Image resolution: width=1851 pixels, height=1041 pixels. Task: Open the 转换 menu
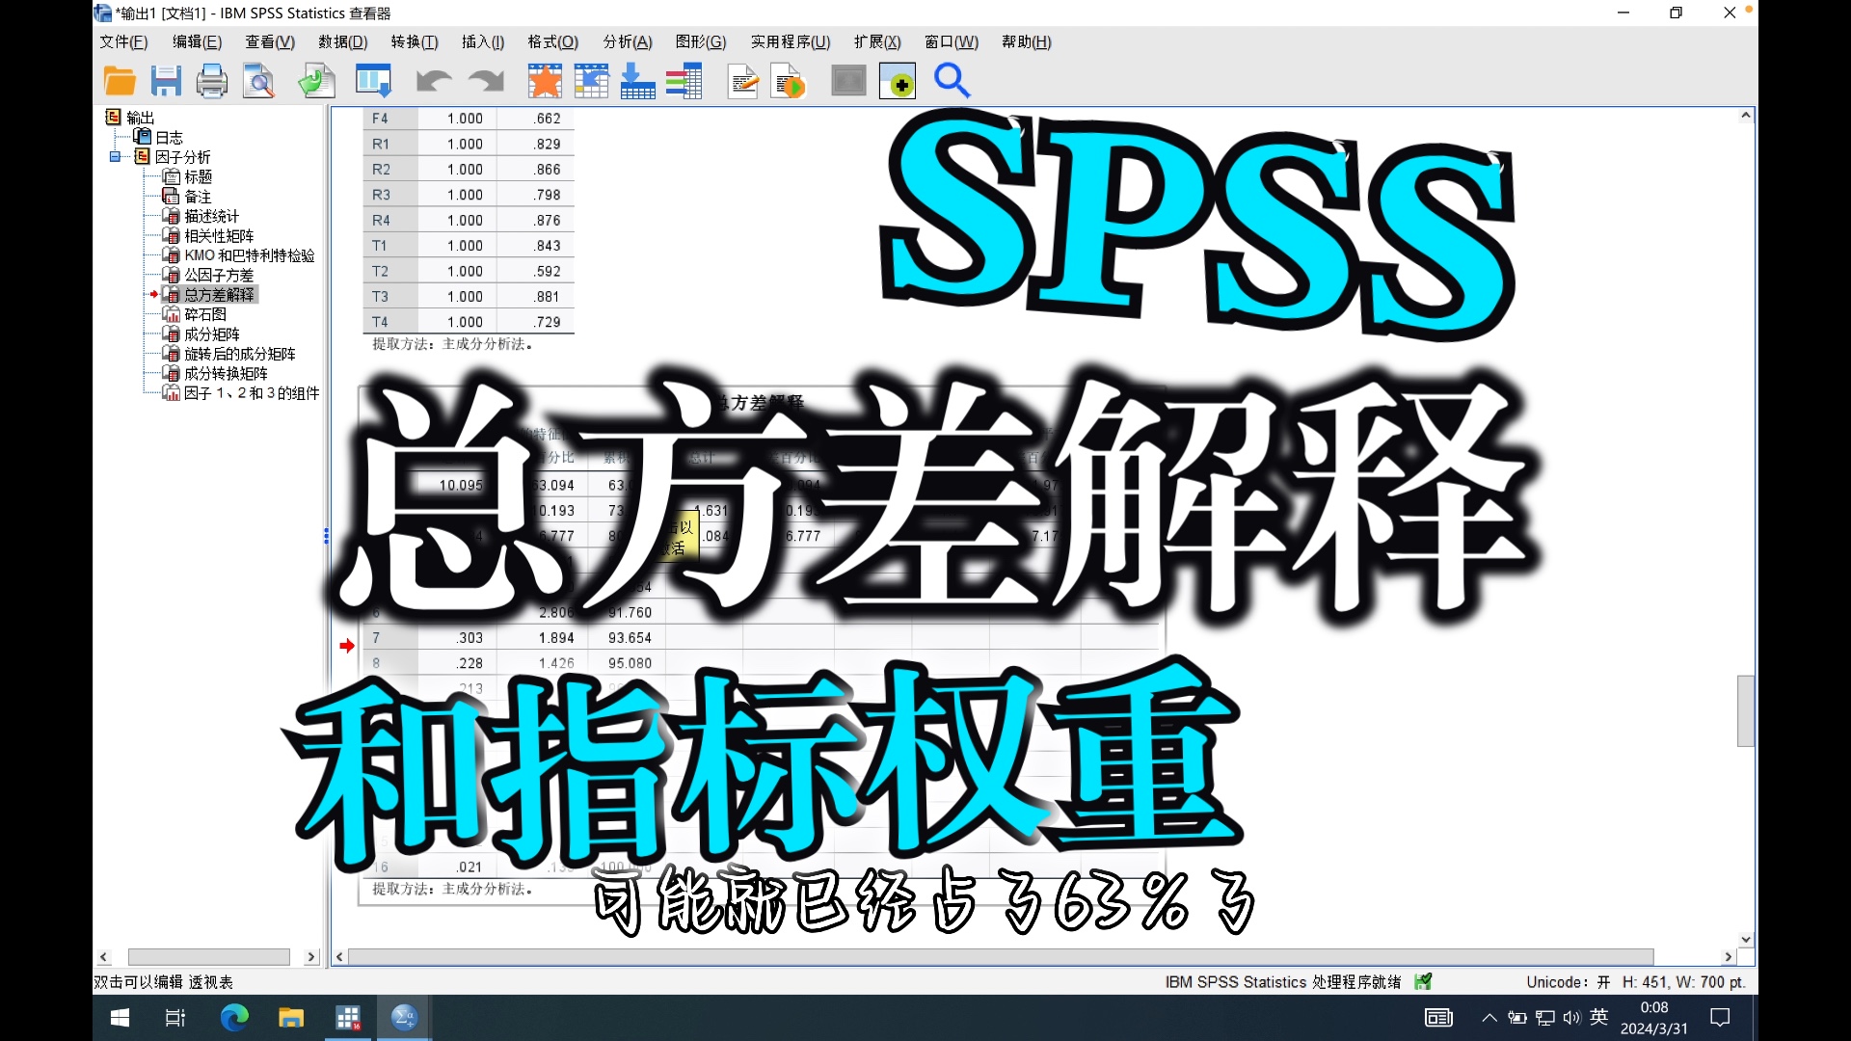(415, 42)
